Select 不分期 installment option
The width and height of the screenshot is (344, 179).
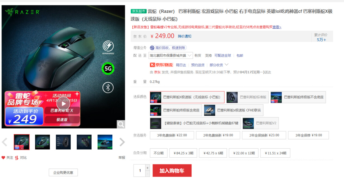click(159, 153)
